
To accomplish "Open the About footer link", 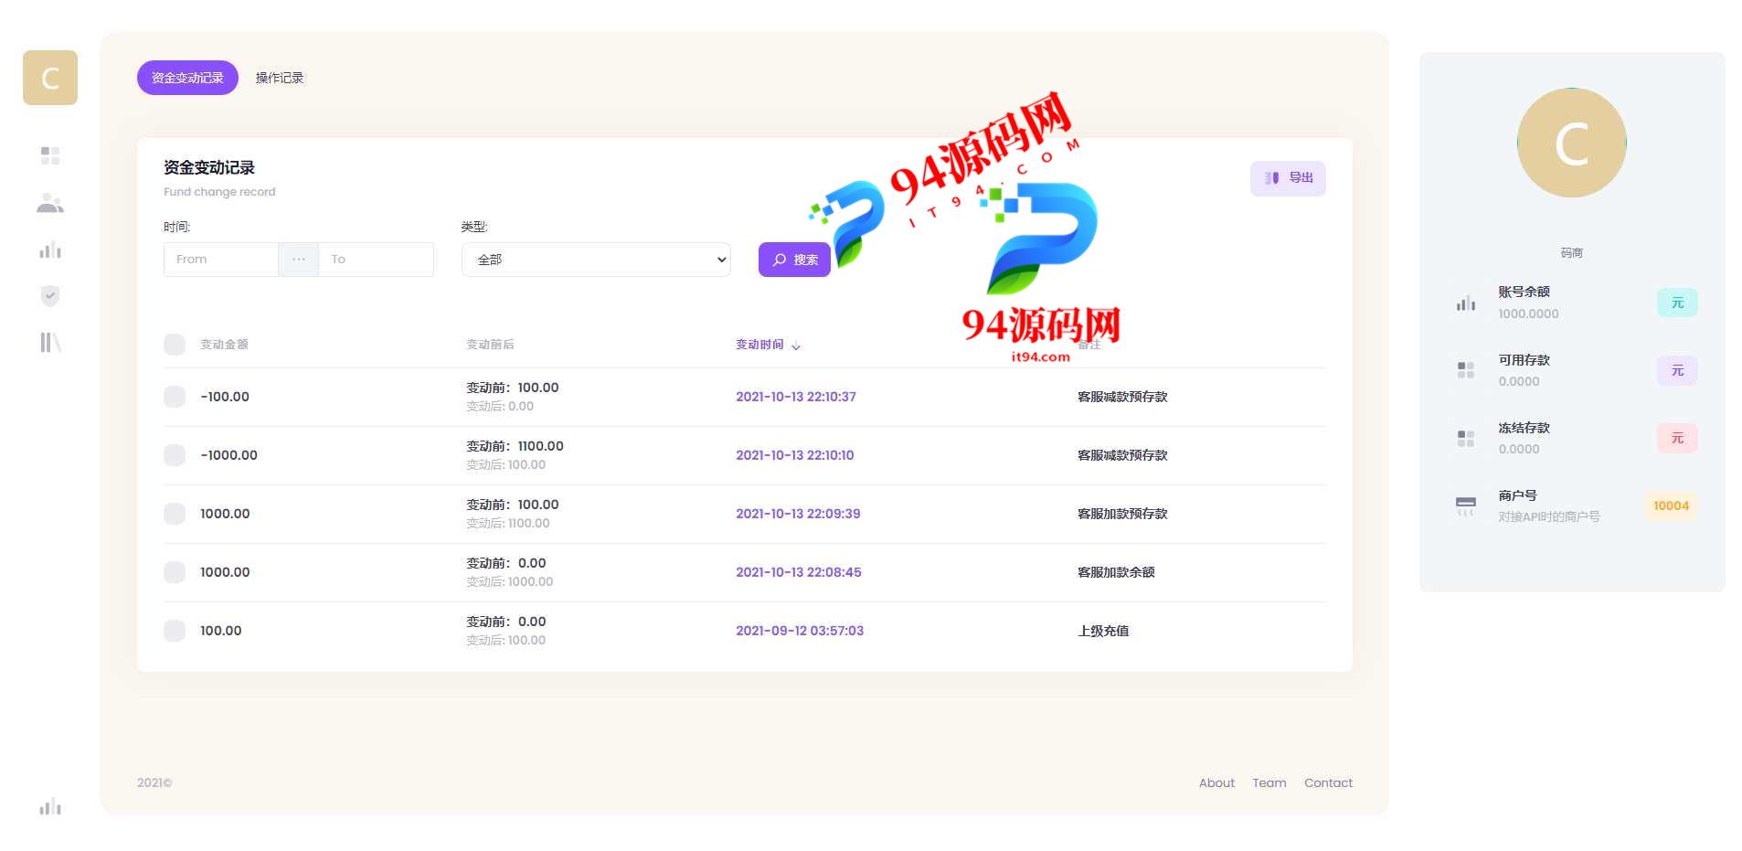I will coord(1216,782).
